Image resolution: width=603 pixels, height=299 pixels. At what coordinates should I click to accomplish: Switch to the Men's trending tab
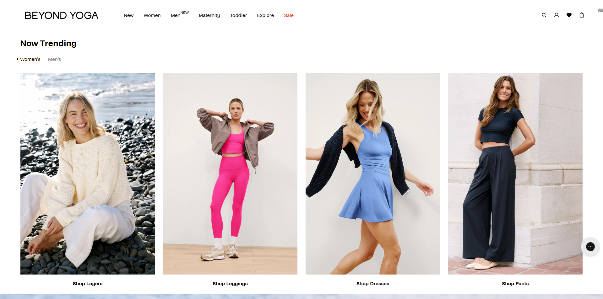(x=54, y=59)
